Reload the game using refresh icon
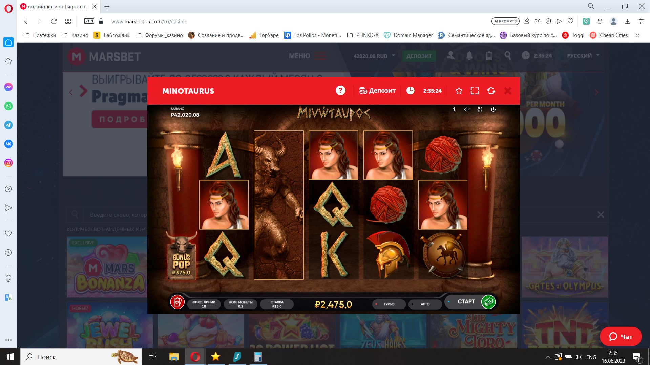This screenshot has width=650, height=365. pos(491,91)
